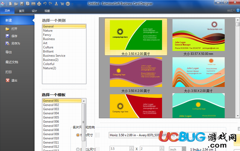Image resolution: width=240 pixels, height=151 pixels.
Task: Select the Nature category
Action: (64, 31)
